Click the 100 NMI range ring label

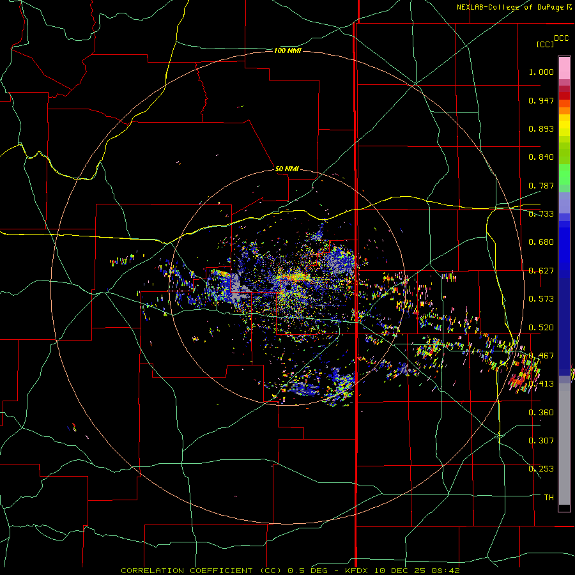click(287, 50)
